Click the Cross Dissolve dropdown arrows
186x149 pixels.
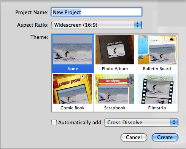click(x=174, y=122)
